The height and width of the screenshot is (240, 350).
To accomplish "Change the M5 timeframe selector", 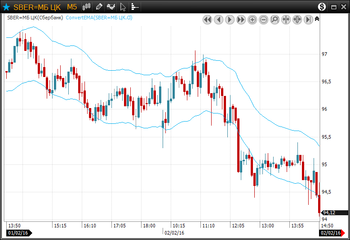I will (72, 7).
